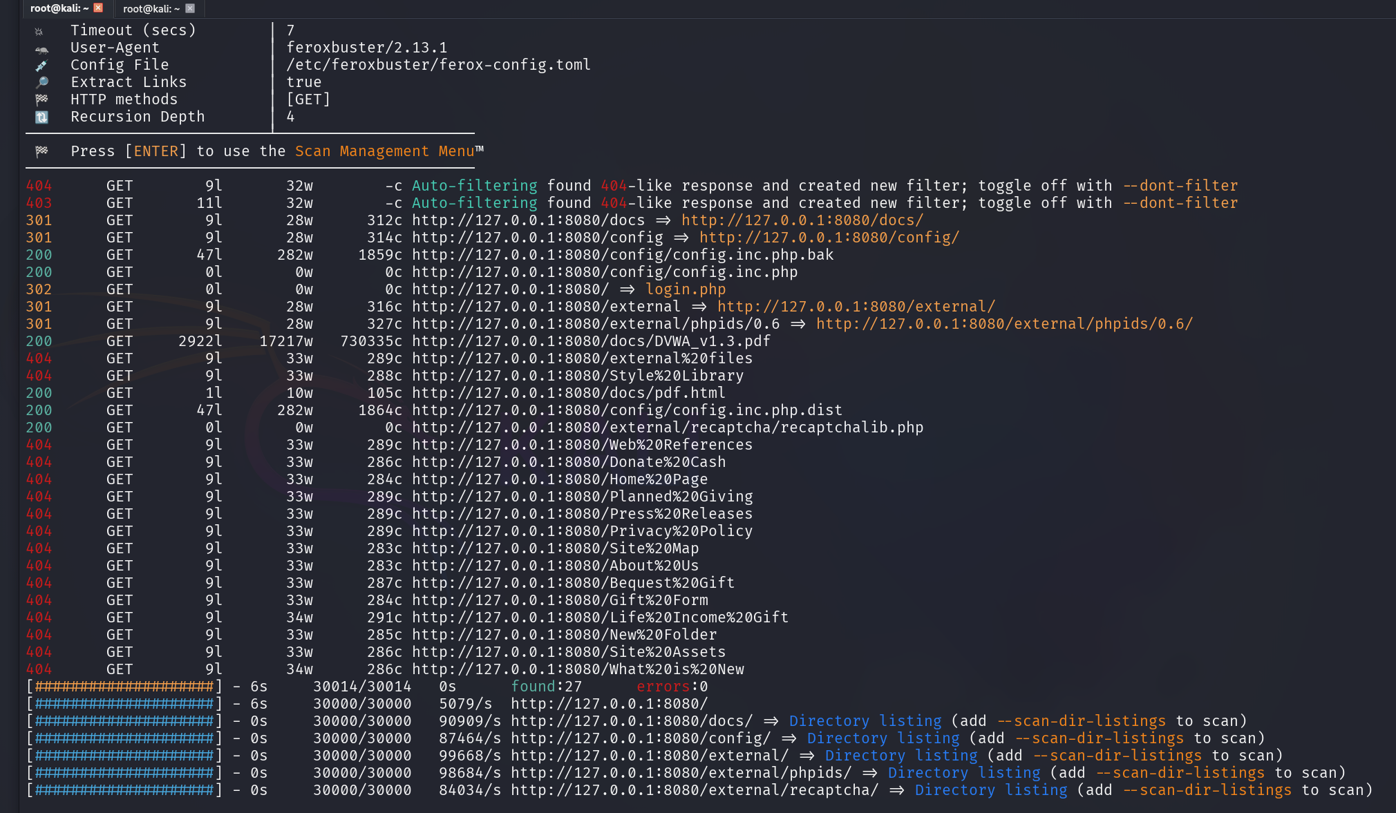Image resolution: width=1396 pixels, height=813 pixels.
Task: Click the orange overall scan progress bar
Action: tap(124, 687)
